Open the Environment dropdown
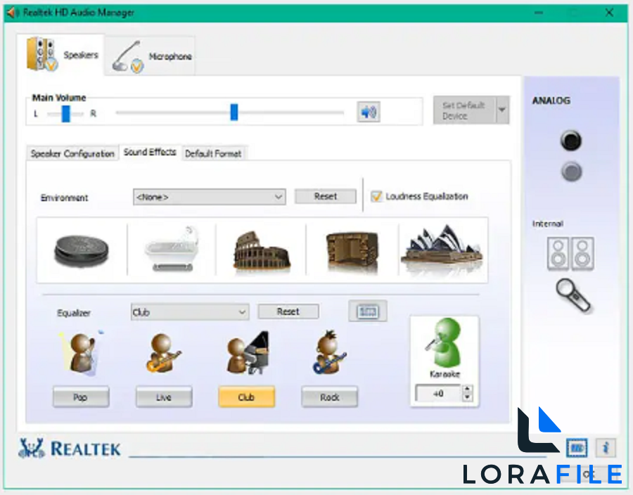Viewport: 633px width, 495px height. [209, 196]
